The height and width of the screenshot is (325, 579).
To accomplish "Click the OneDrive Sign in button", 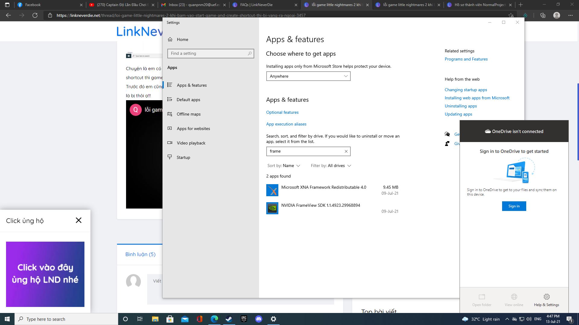I will (x=514, y=206).
